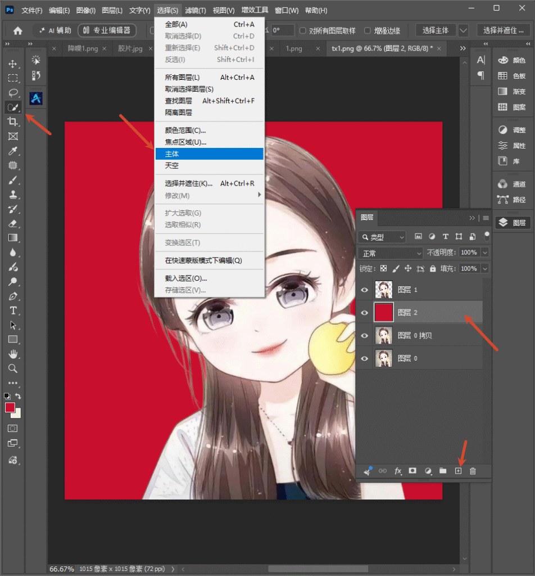Select the Eraser tool
Image resolution: width=535 pixels, height=576 pixels.
point(13,223)
